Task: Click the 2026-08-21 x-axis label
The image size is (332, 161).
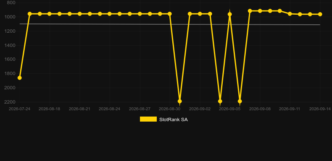Action: [79, 109]
